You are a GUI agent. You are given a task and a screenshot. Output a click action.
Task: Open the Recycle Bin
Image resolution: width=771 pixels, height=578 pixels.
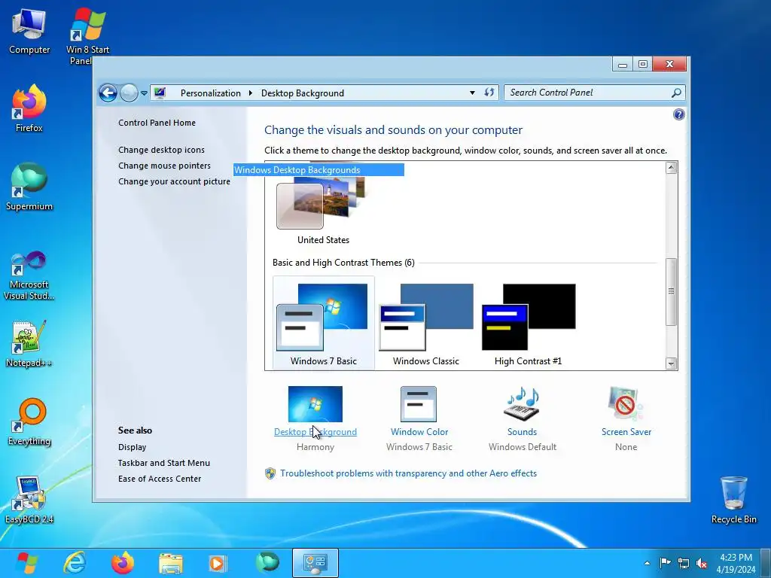tap(733, 500)
